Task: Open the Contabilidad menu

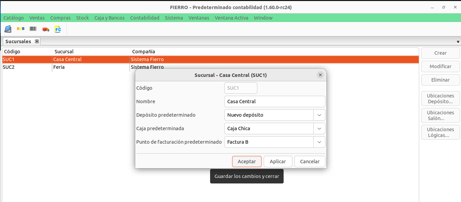Action: tap(145, 18)
